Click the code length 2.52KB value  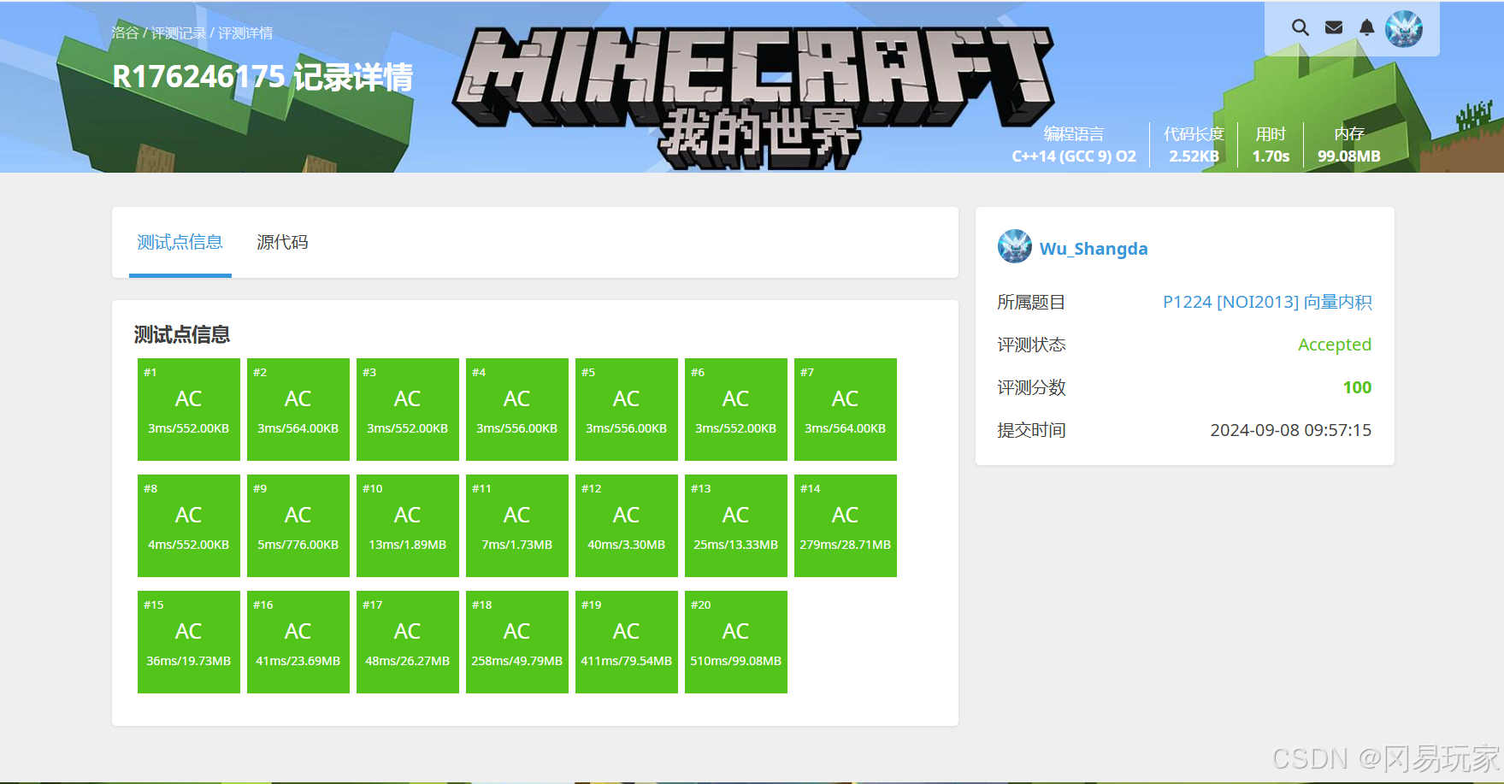click(x=1194, y=156)
